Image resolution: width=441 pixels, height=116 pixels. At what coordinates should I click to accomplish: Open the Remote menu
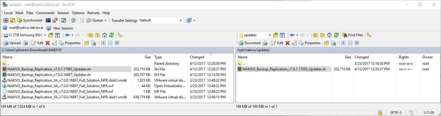click(94, 13)
